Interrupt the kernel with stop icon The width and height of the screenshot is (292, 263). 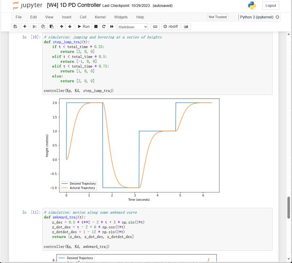[96, 26]
